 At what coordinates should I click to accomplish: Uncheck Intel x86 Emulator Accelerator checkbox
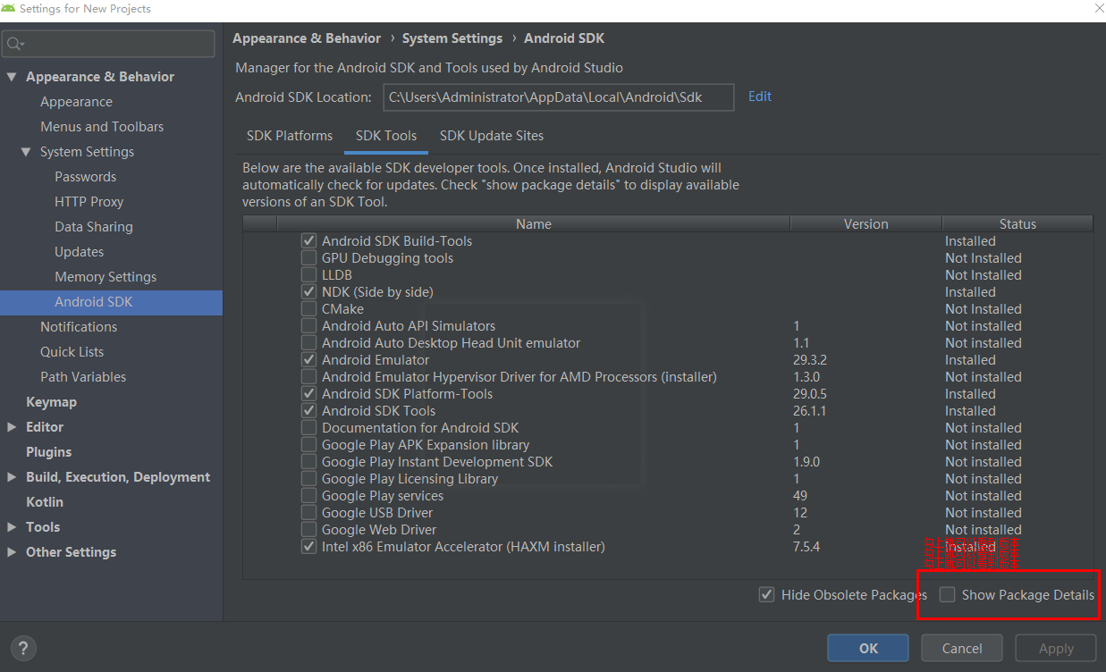[x=308, y=547]
